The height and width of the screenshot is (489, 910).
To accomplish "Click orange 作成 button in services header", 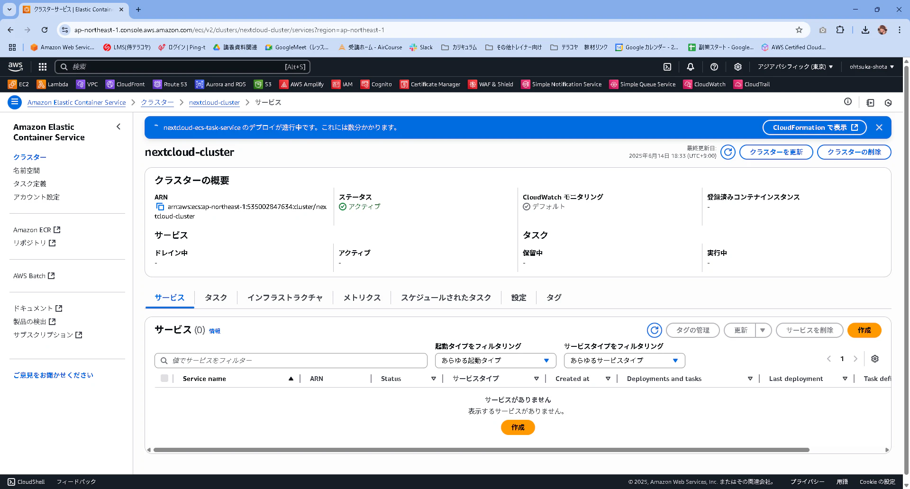I will (x=864, y=330).
